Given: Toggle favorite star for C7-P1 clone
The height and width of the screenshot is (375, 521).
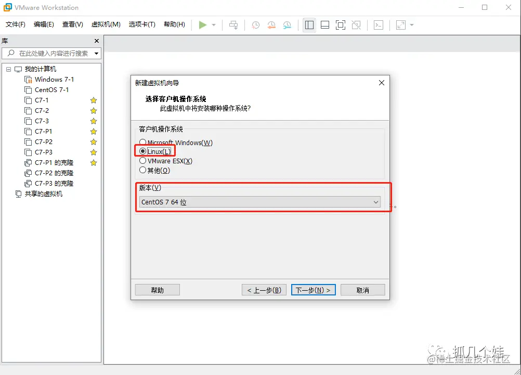Looking at the screenshot, I should point(94,163).
